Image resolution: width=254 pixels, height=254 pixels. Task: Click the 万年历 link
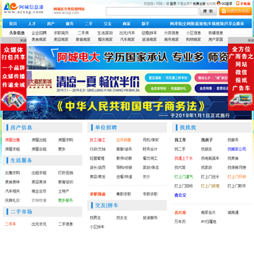[x=180, y=222]
